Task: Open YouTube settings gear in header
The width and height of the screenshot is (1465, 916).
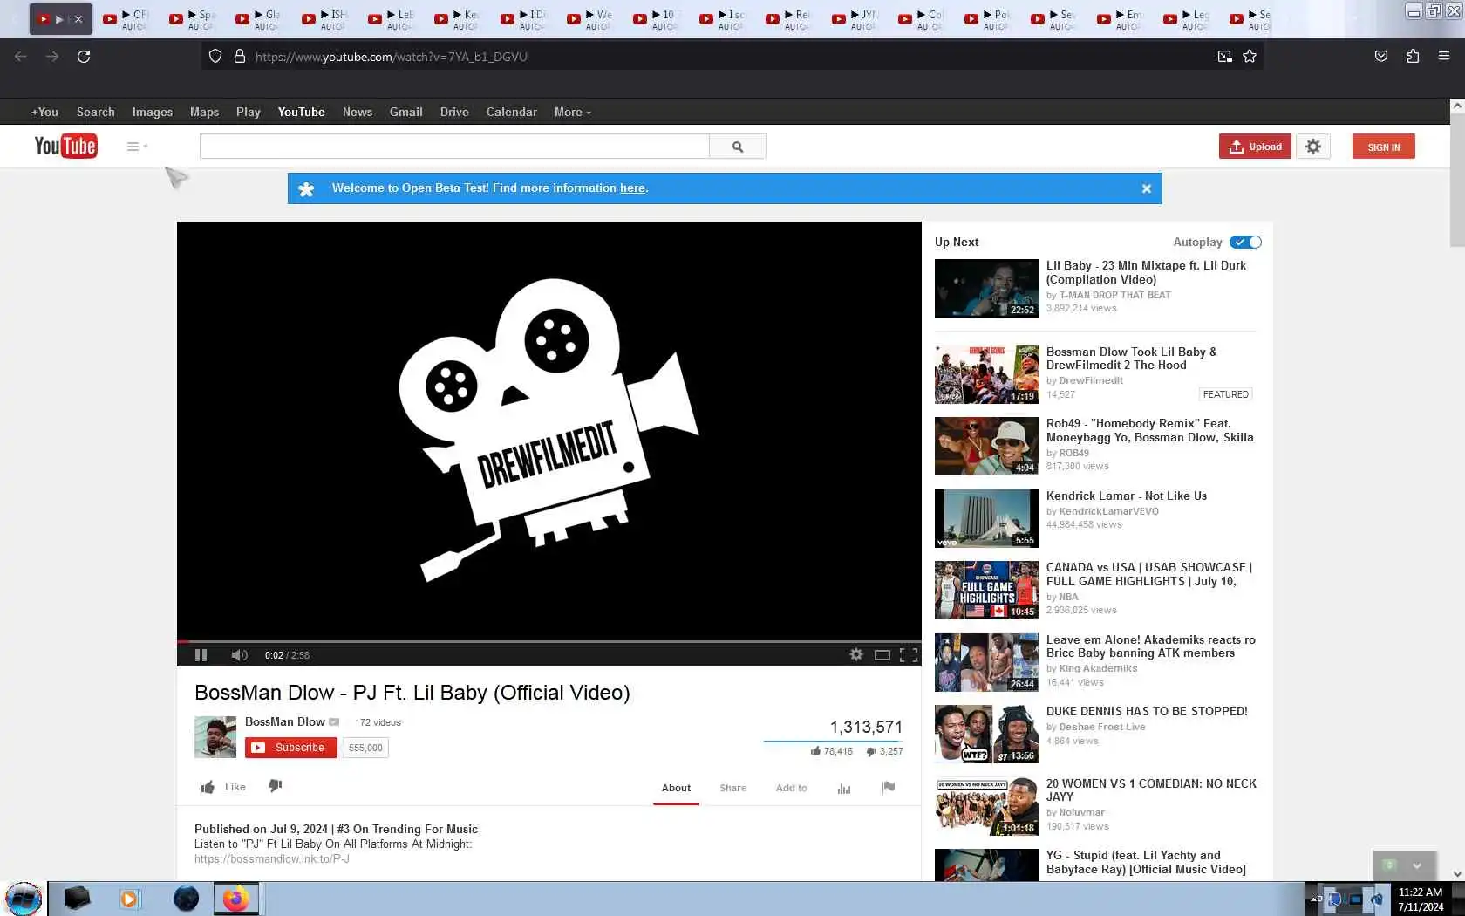Action: click(1313, 147)
